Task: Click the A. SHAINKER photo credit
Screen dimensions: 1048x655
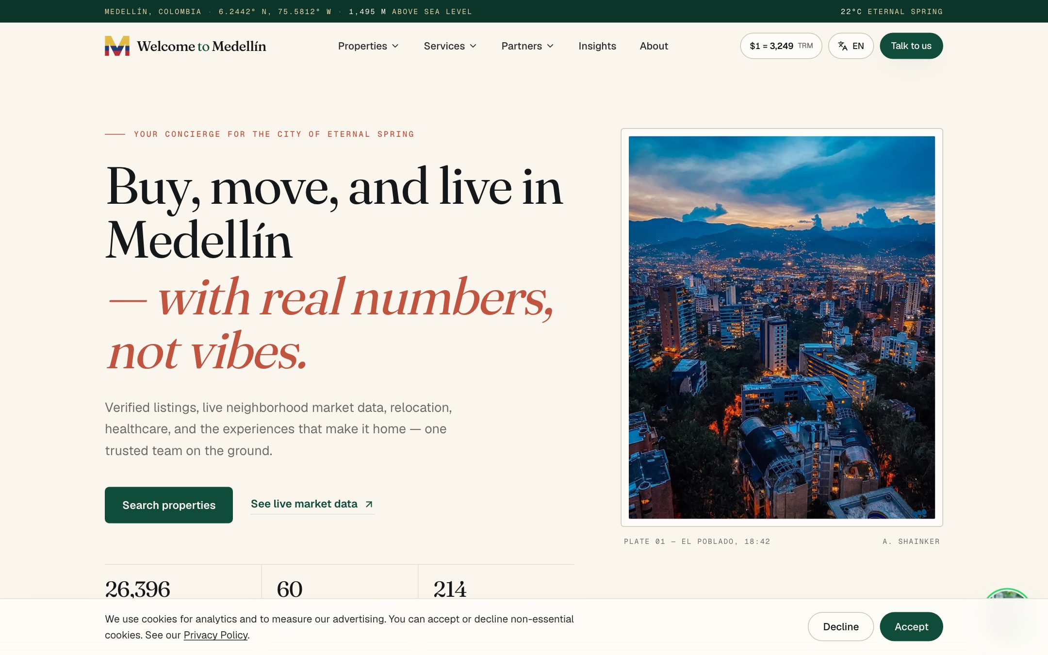Action: pos(911,541)
